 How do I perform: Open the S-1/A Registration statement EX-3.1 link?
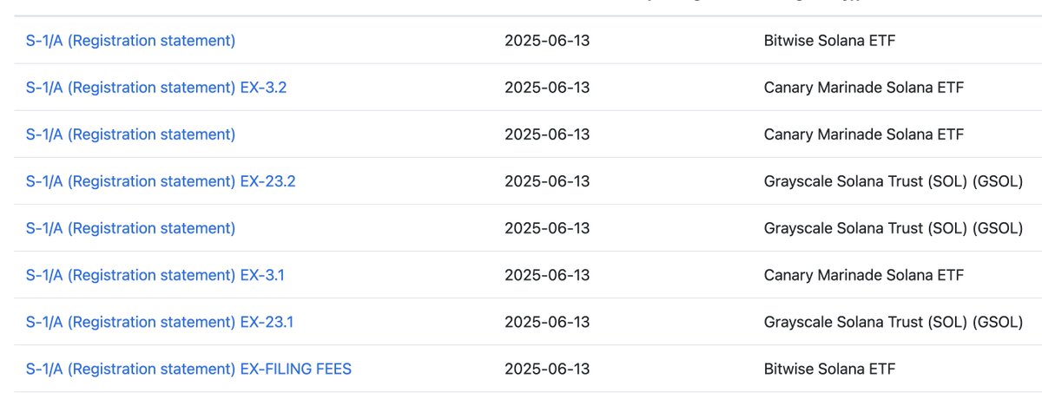click(155, 275)
